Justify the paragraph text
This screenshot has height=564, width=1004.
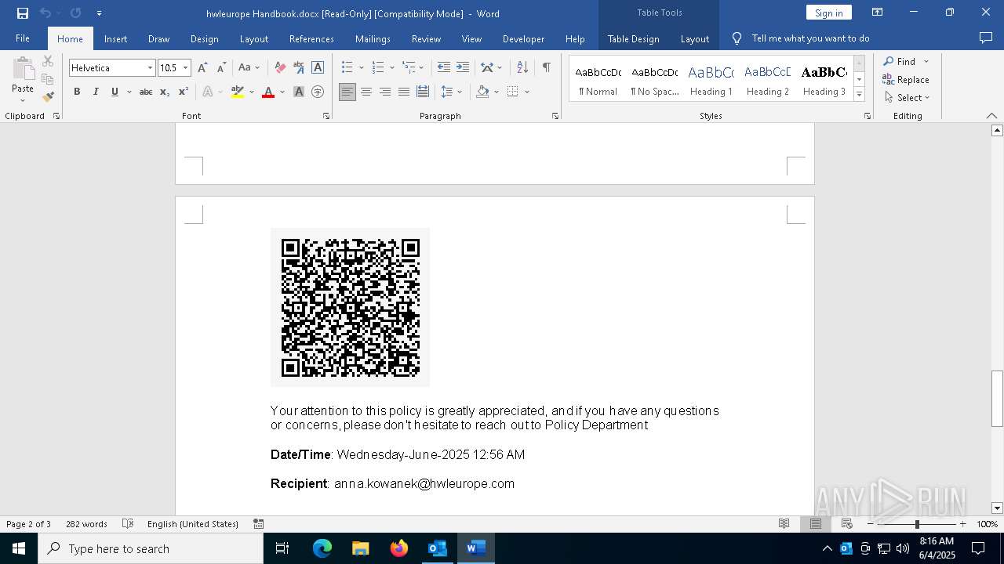[x=404, y=92]
